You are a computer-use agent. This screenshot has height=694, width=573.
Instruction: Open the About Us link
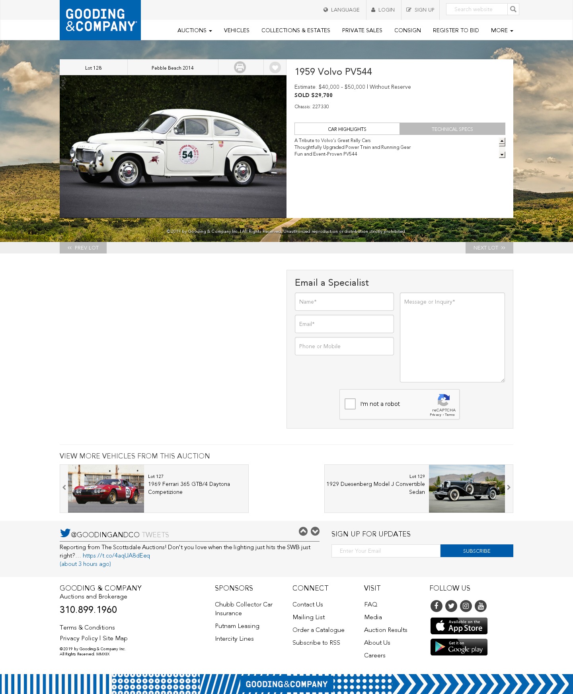pos(377,643)
